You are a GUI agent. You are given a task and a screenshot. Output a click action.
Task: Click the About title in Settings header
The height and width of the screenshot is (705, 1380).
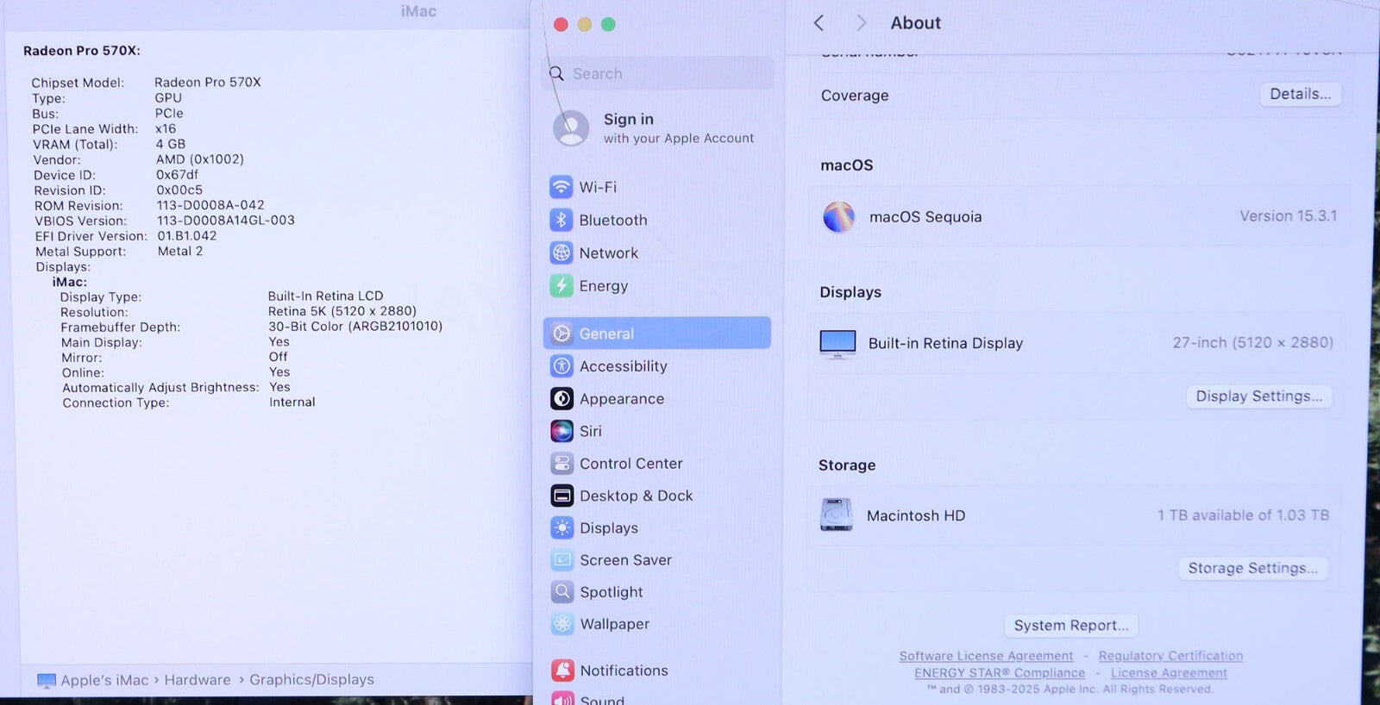pos(915,23)
